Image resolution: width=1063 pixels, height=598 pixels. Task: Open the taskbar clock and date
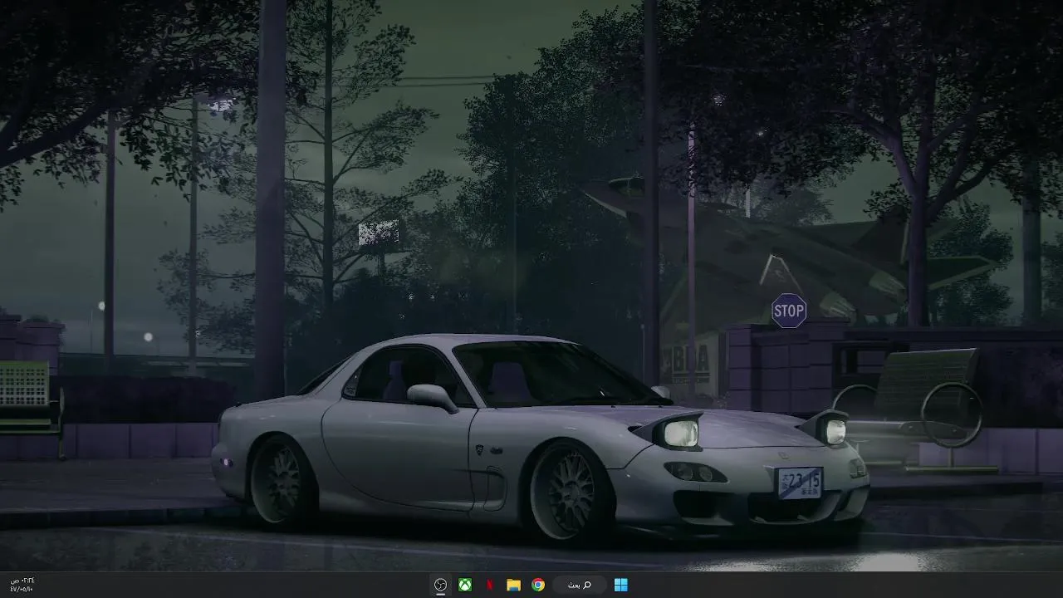tap(21, 585)
